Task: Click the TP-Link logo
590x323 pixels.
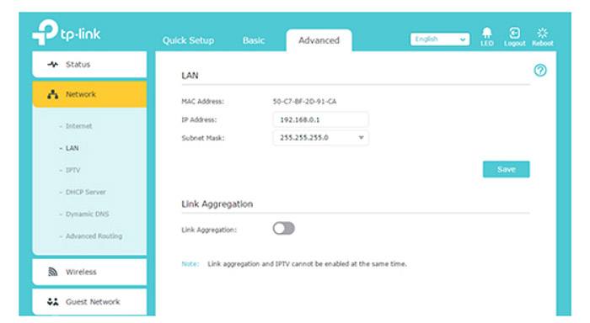Action: (x=67, y=32)
